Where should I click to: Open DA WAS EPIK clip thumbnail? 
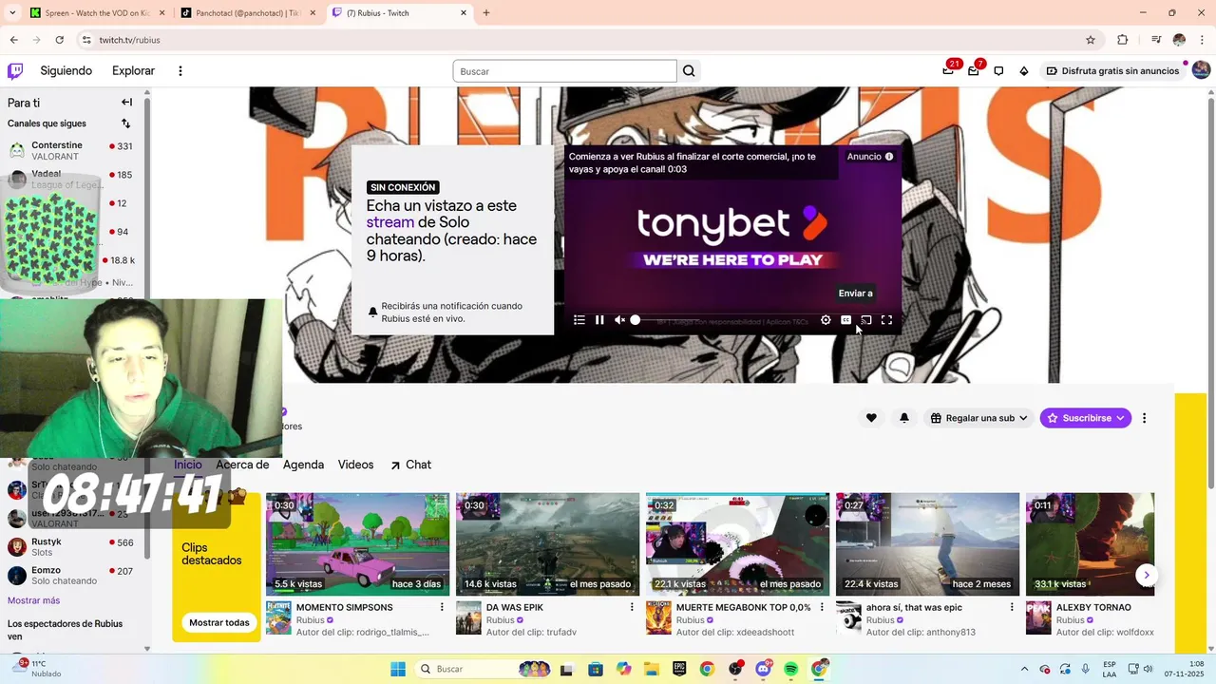click(547, 544)
